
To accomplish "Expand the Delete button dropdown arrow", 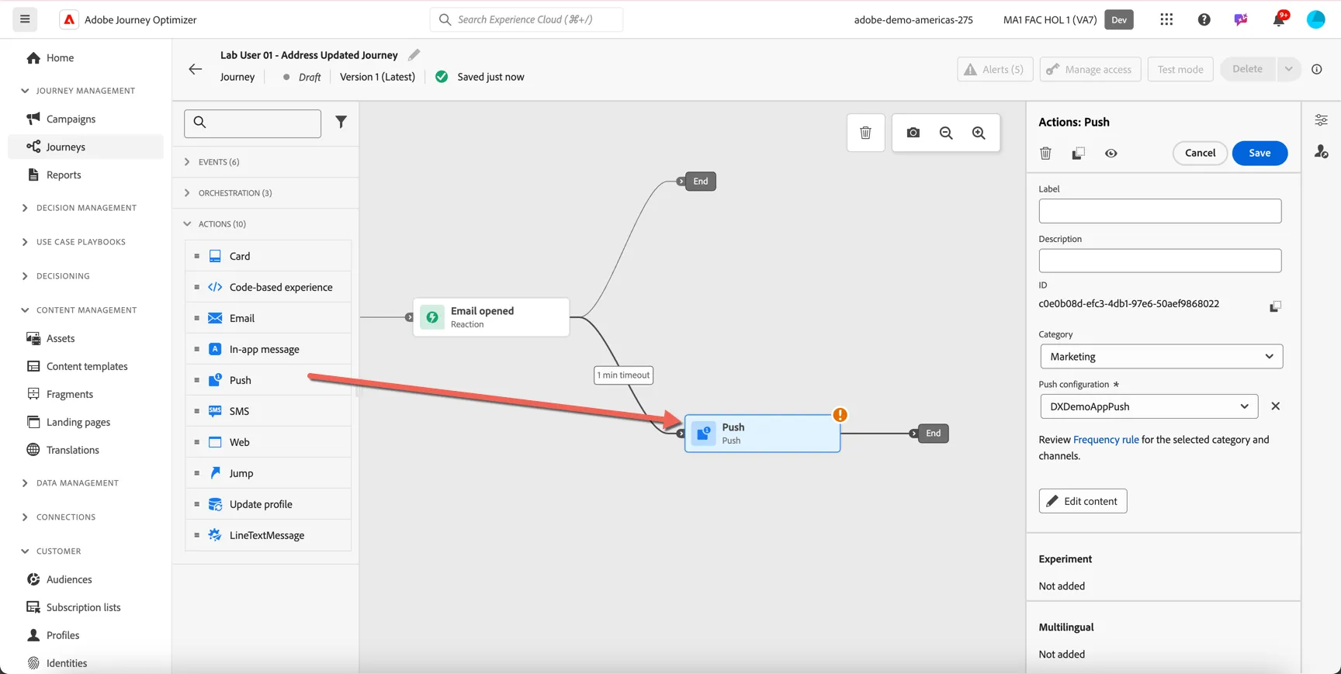I will point(1288,69).
